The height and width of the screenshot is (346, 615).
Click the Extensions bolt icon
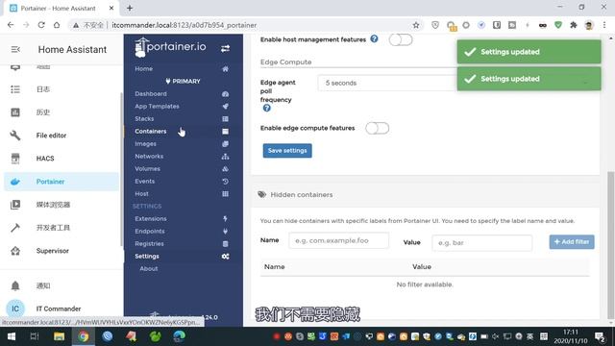225,218
